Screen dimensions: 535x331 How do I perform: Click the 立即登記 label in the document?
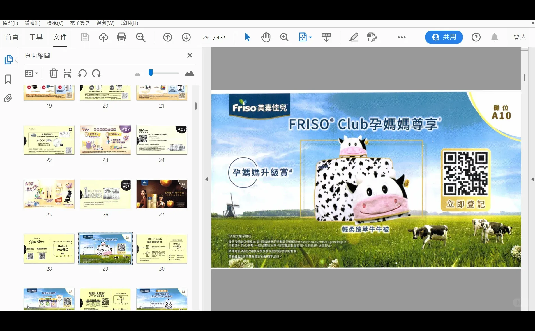[x=466, y=204]
